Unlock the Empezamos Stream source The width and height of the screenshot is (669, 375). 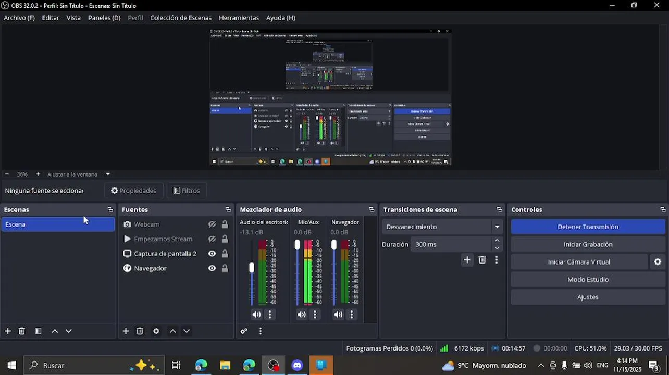click(225, 239)
